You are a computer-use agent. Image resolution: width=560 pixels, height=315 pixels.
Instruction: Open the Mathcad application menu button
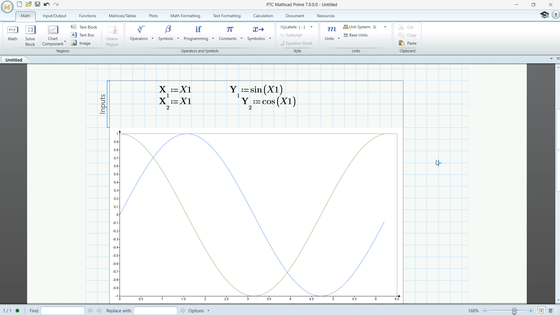click(x=7, y=7)
